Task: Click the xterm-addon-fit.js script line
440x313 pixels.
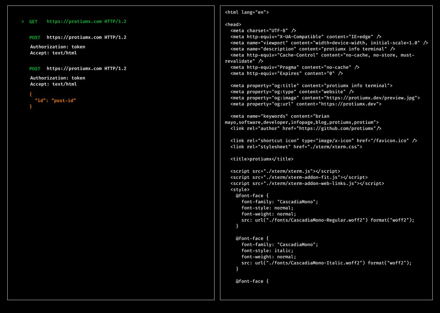Action: [x=299, y=177]
